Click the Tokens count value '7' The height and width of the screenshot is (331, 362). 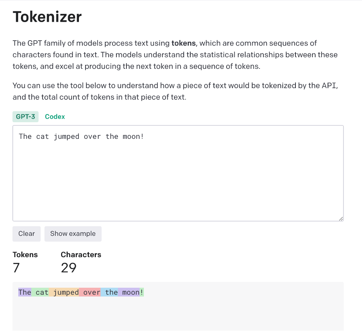click(x=16, y=268)
